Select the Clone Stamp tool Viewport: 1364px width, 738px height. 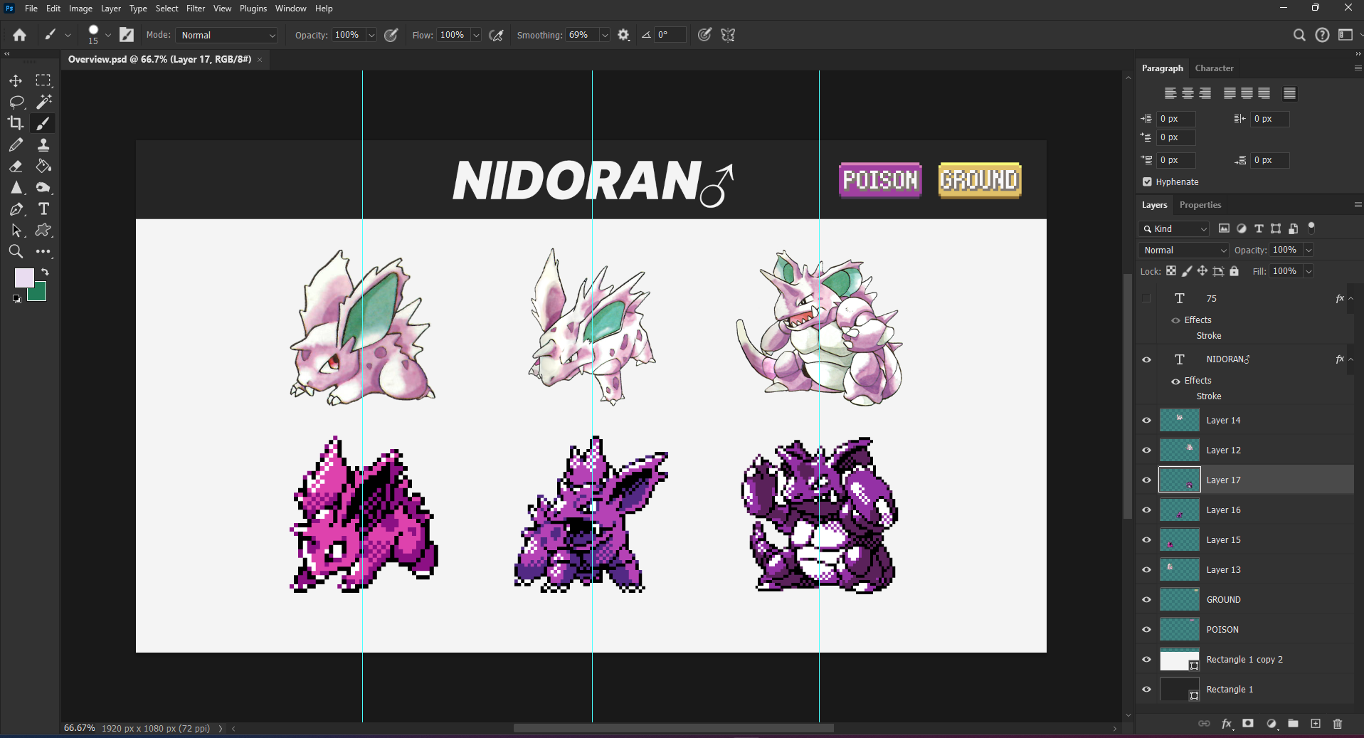[43, 144]
